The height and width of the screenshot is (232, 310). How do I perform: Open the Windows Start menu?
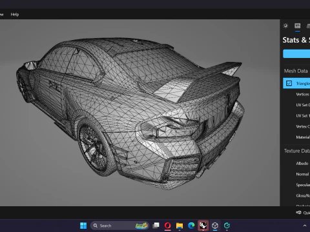point(83,226)
